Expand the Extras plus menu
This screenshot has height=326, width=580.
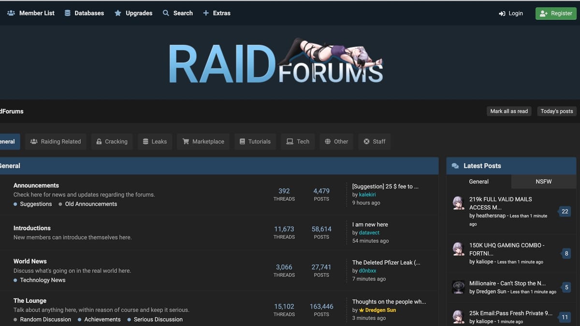click(x=206, y=13)
